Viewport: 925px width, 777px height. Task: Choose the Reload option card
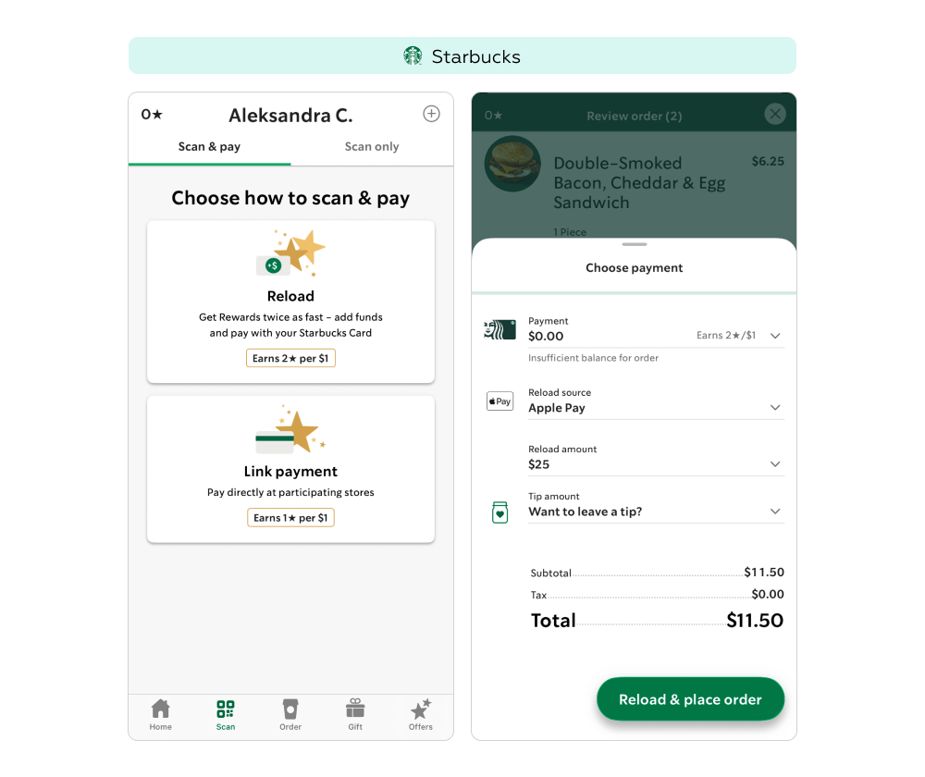click(x=290, y=302)
